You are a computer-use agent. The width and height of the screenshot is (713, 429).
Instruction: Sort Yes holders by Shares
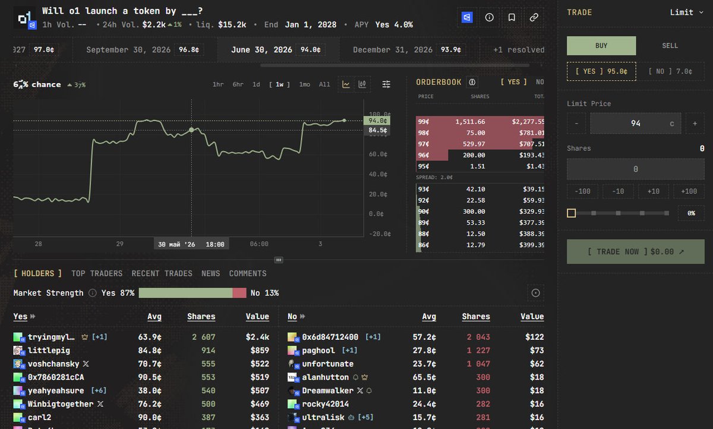pyautogui.click(x=201, y=317)
